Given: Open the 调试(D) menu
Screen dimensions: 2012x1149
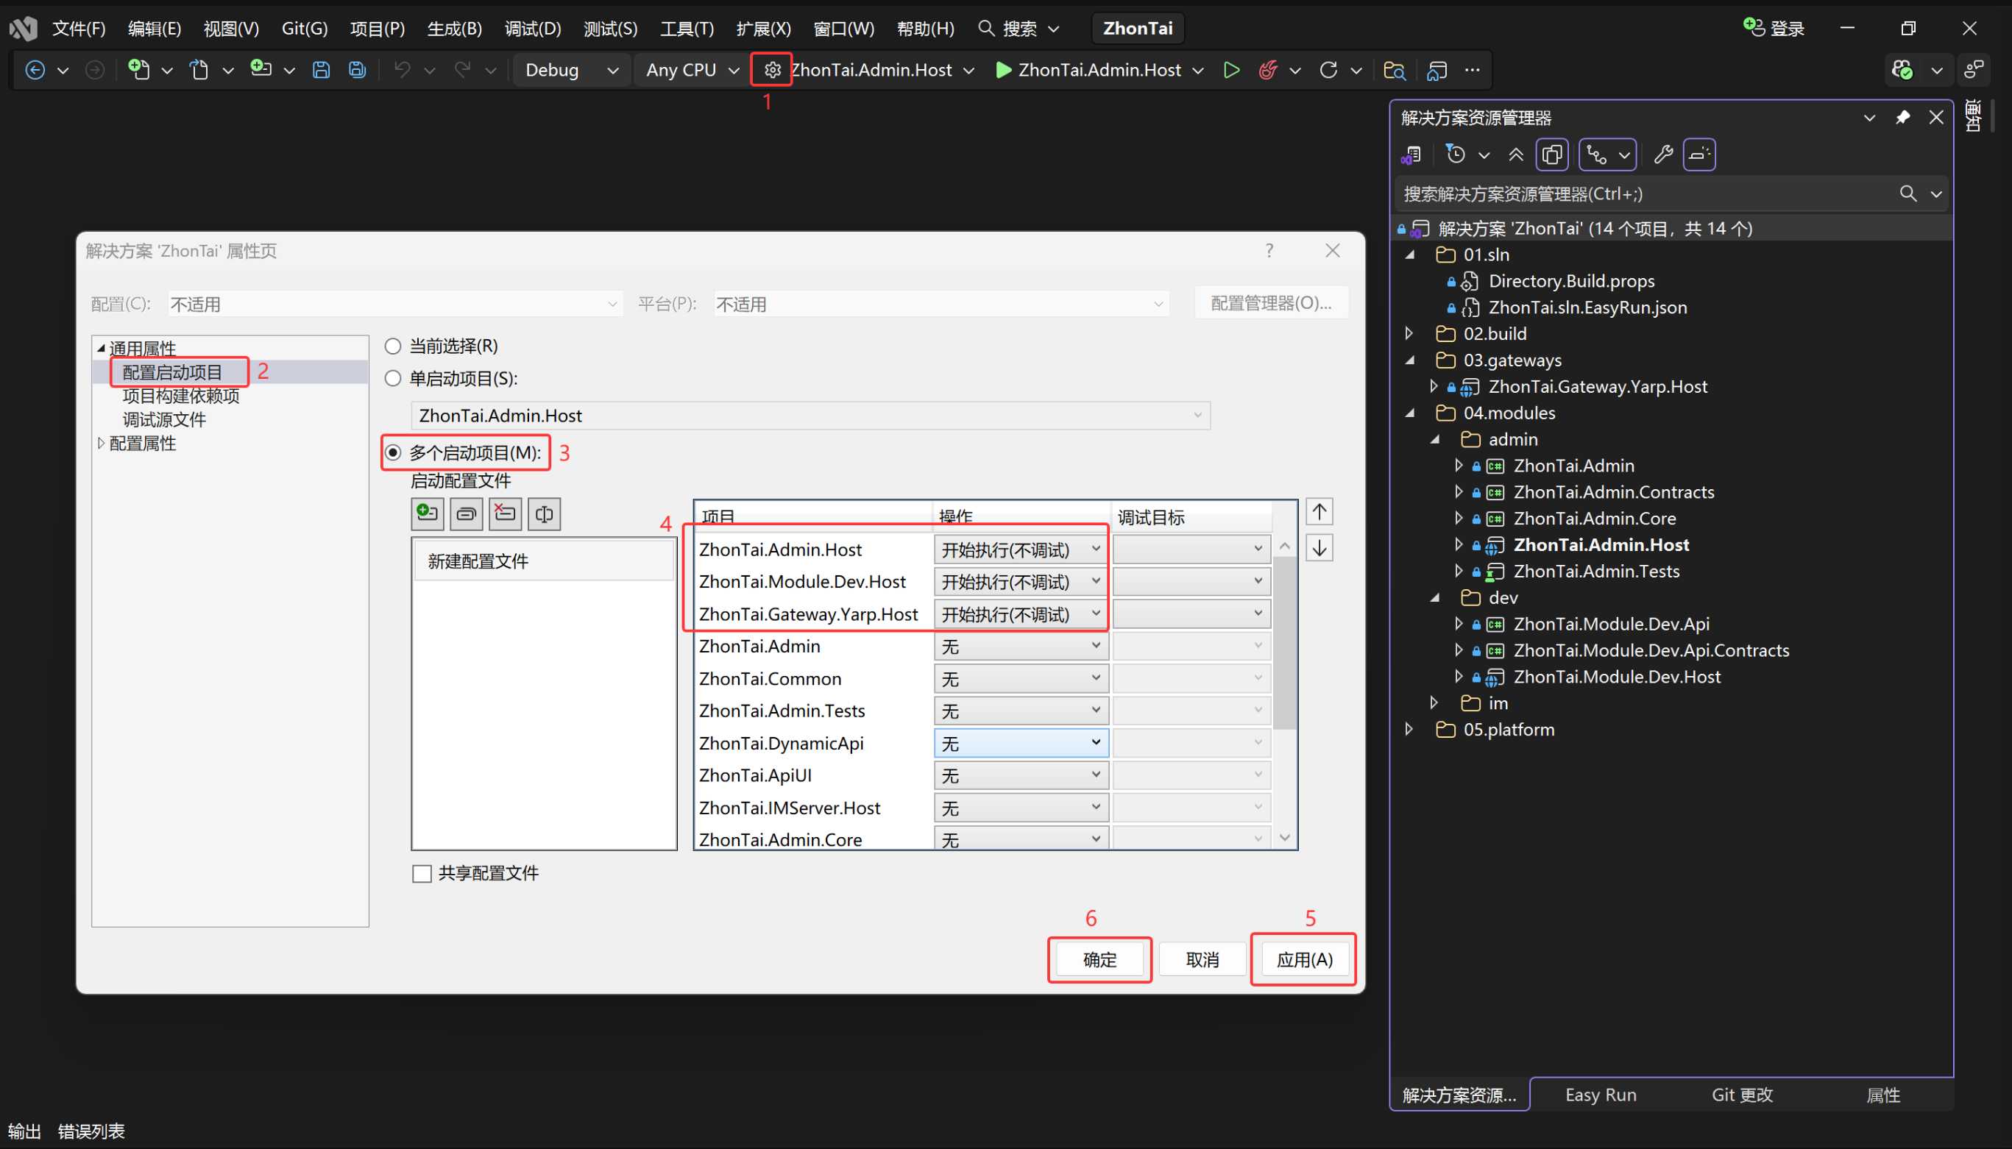Looking at the screenshot, I should 532,29.
